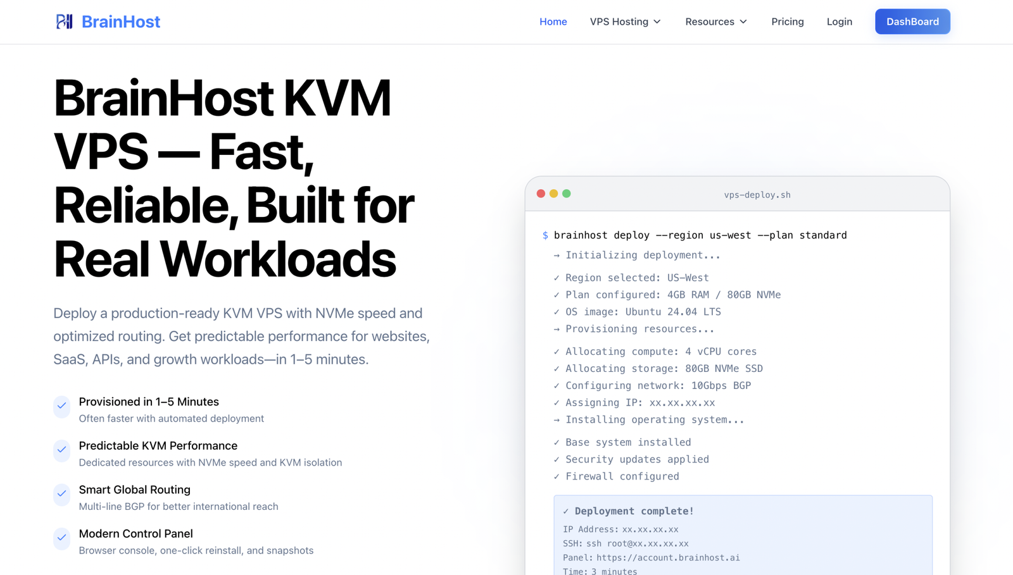Open the Pricing page link
Screen dimensions: 1013x575
(x=788, y=22)
